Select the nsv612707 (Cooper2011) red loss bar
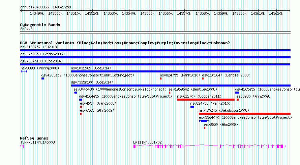 click(x=206, y=100)
